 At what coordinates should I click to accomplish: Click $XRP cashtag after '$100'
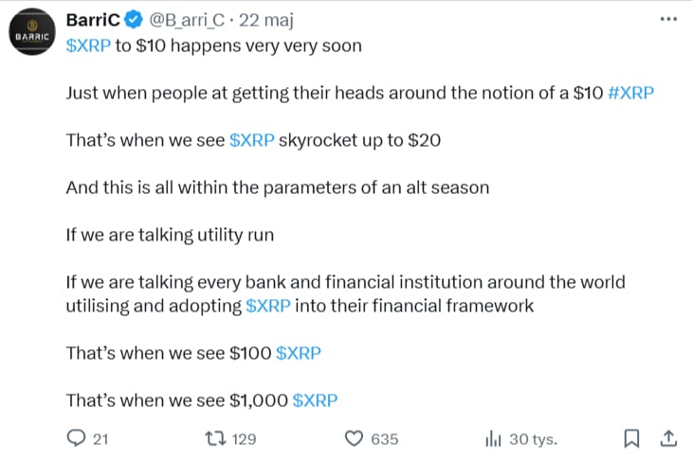tap(298, 353)
